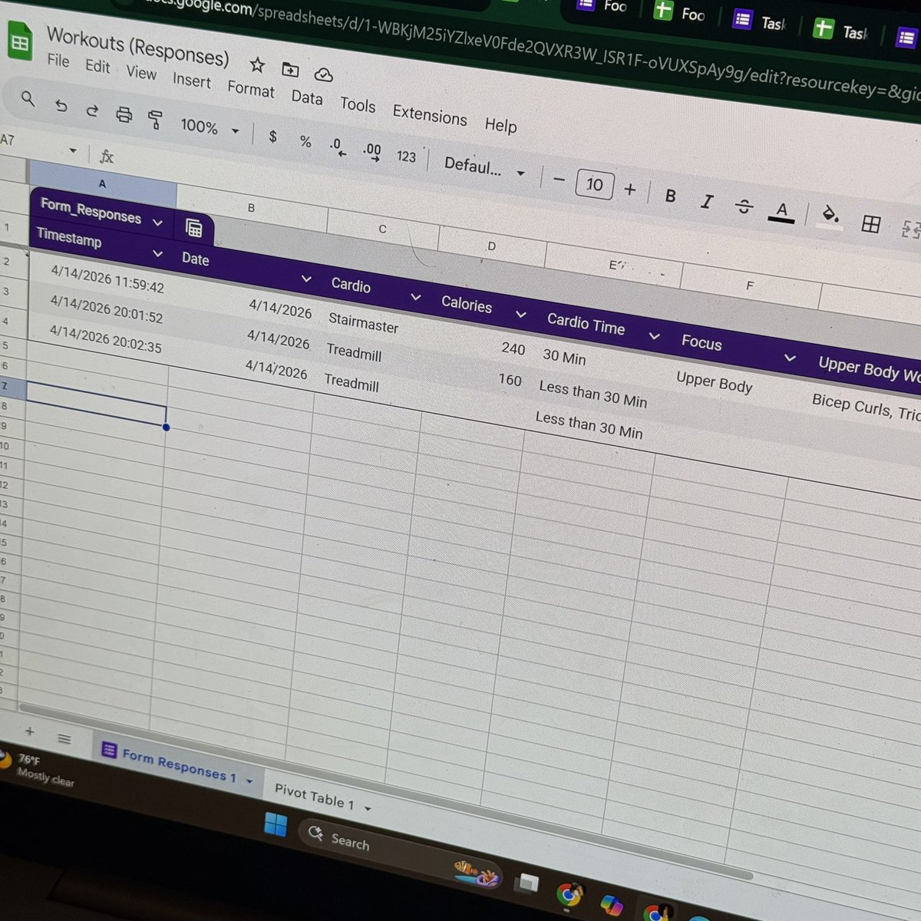
Task: Add a new sheet with plus button
Action: pos(30,731)
